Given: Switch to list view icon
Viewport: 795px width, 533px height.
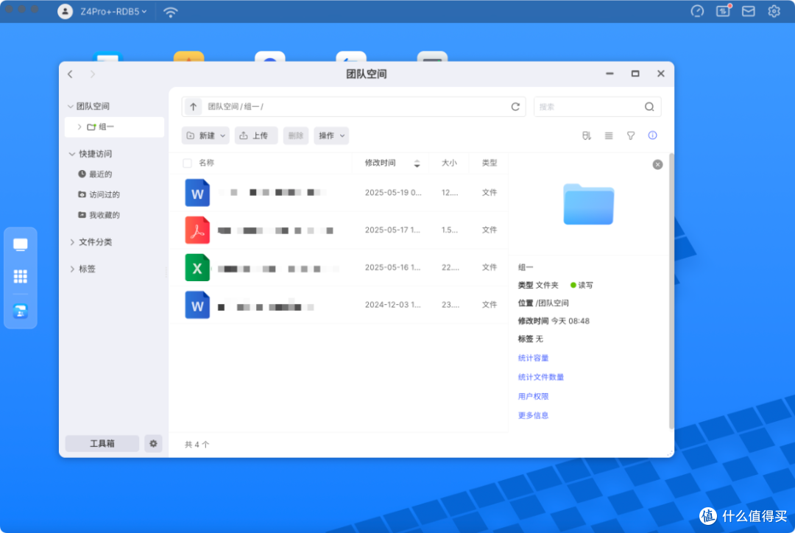Looking at the screenshot, I should 609,135.
